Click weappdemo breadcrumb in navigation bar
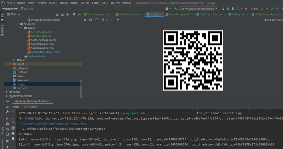This screenshot has height=149, width=283. point(10,8)
